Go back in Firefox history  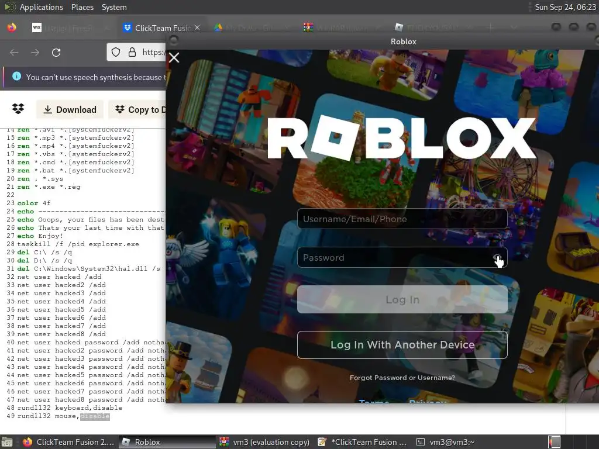pos(14,52)
